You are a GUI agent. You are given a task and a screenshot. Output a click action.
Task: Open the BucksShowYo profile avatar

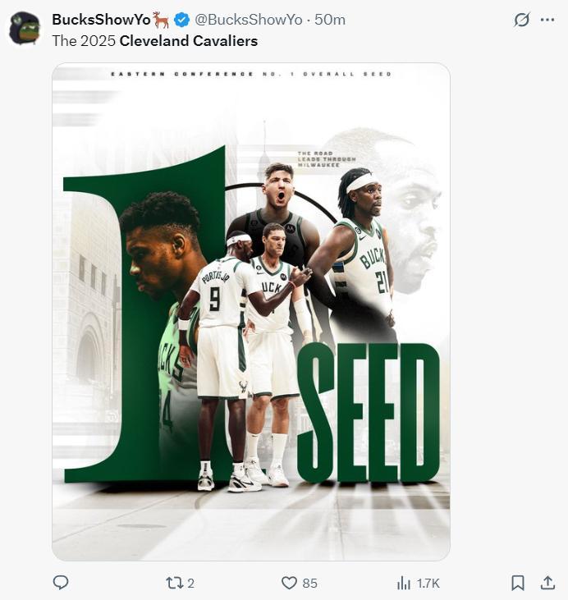(x=25, y=28)
